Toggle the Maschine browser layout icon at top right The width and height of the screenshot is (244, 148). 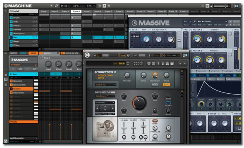click(236, 6)
